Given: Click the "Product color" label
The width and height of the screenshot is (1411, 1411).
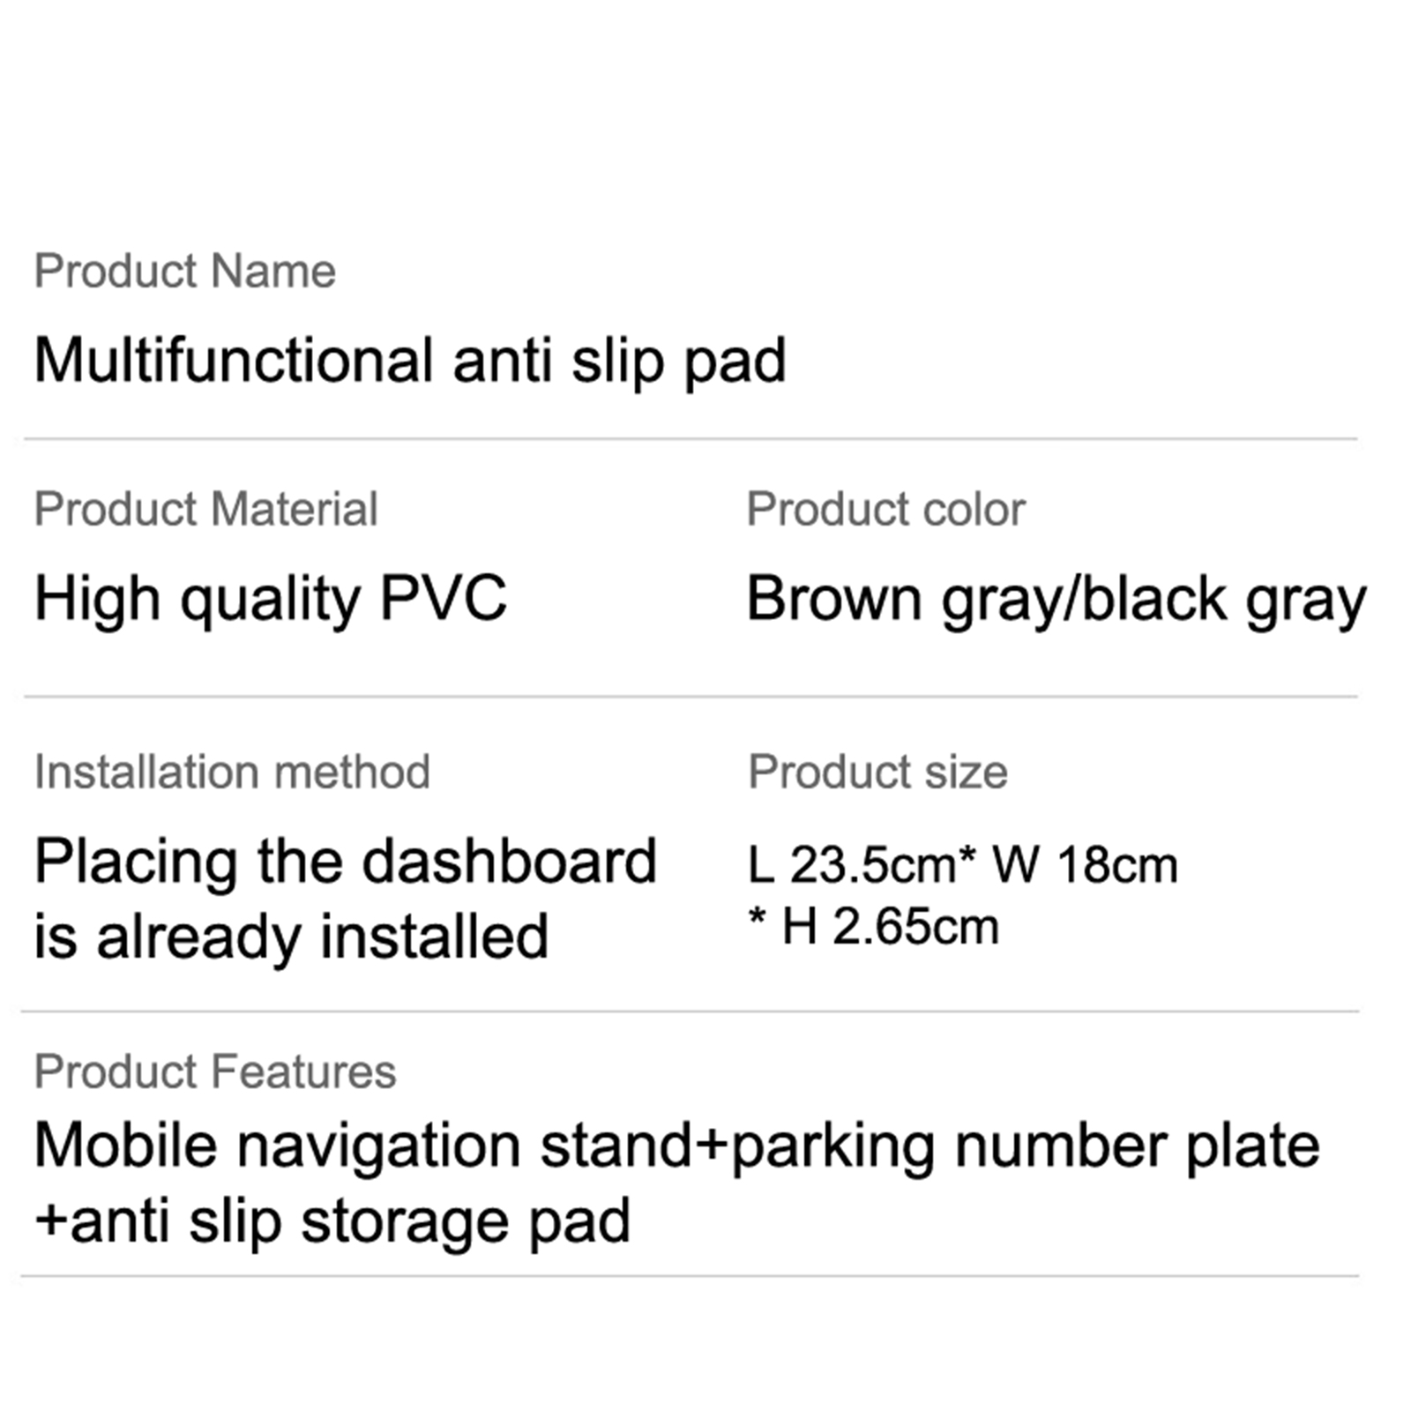Looking at the screenshot, I should tap(885, 509).
